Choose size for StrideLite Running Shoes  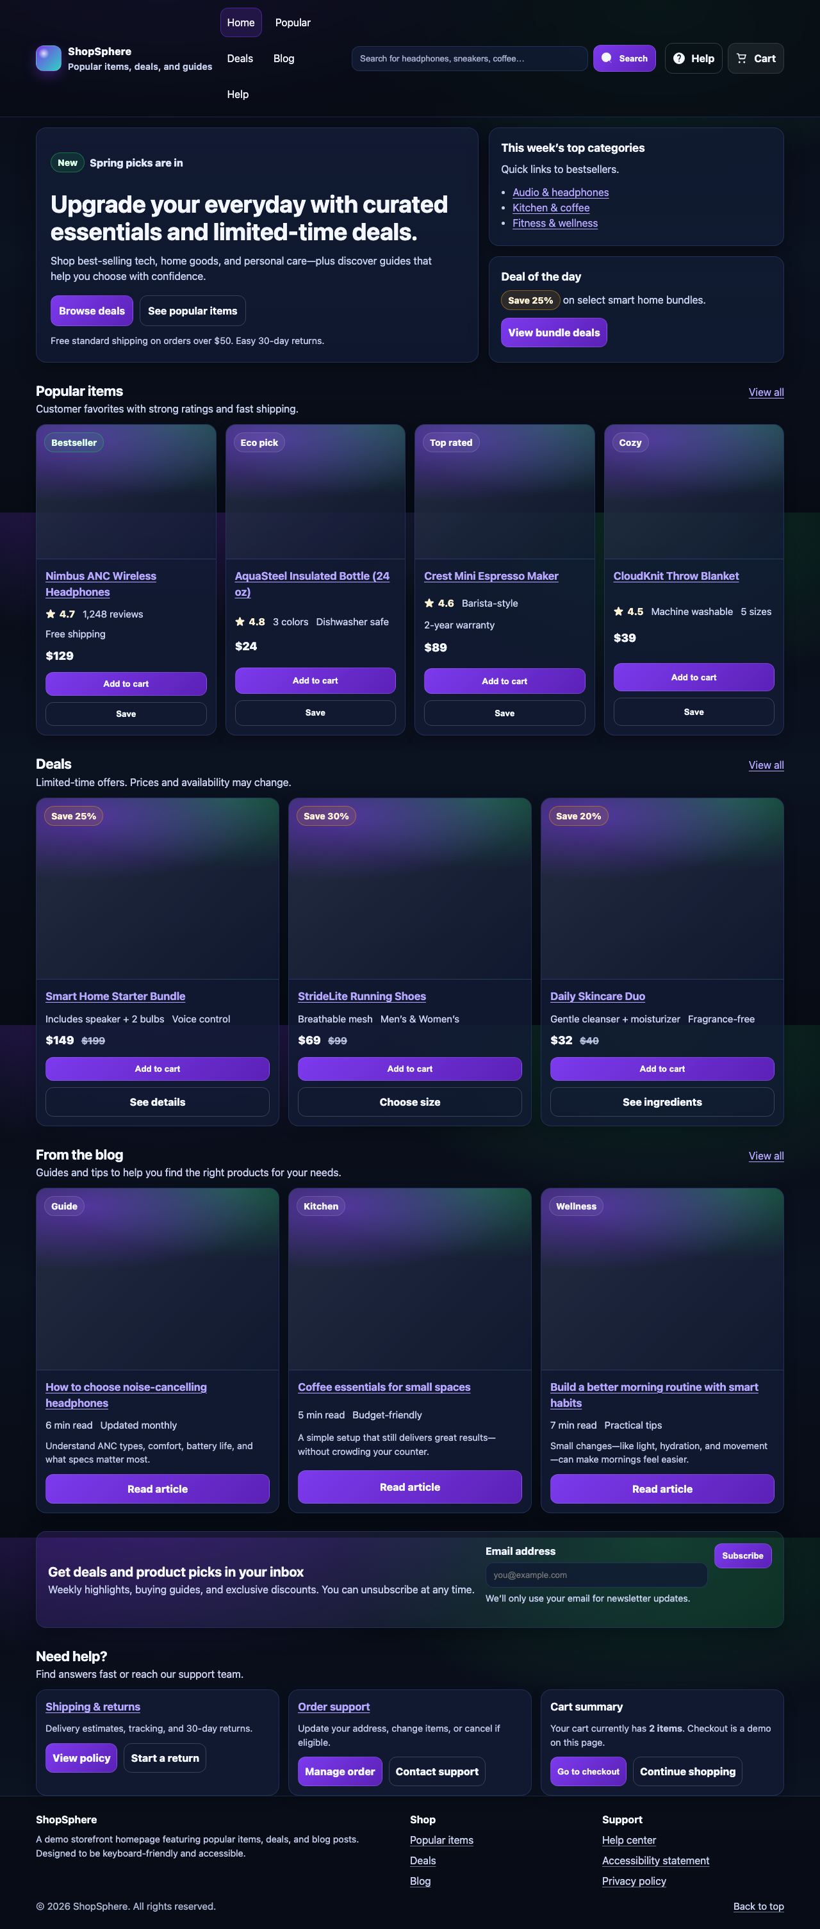(409, 1101)
